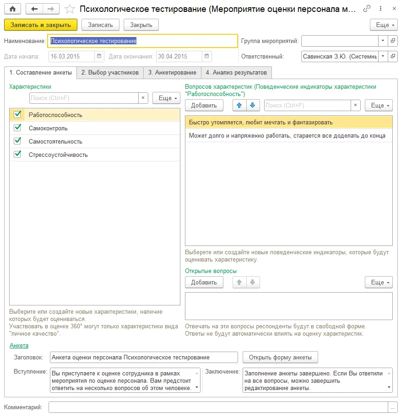This screenshot has width=401, height=417.
Task: Clear the indicators search field
Action: (355, 105)
